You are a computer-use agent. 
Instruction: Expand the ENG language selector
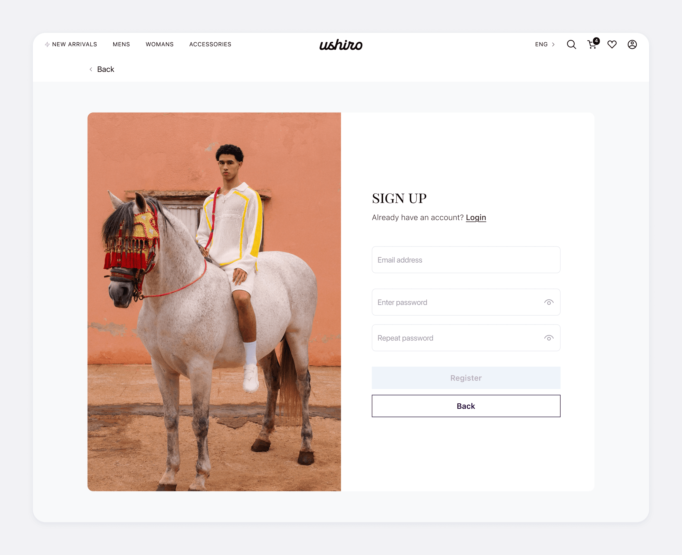coord(545,44)
